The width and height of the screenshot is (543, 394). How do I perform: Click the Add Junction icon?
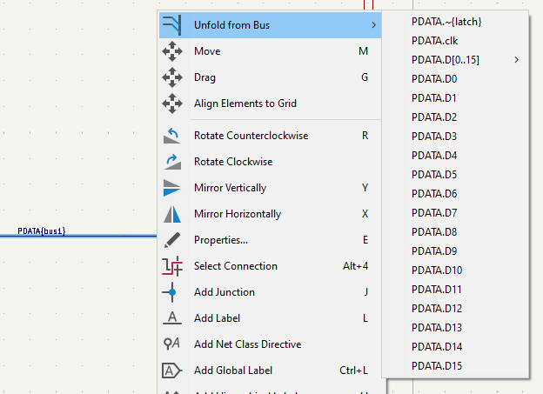click(172, 292)
